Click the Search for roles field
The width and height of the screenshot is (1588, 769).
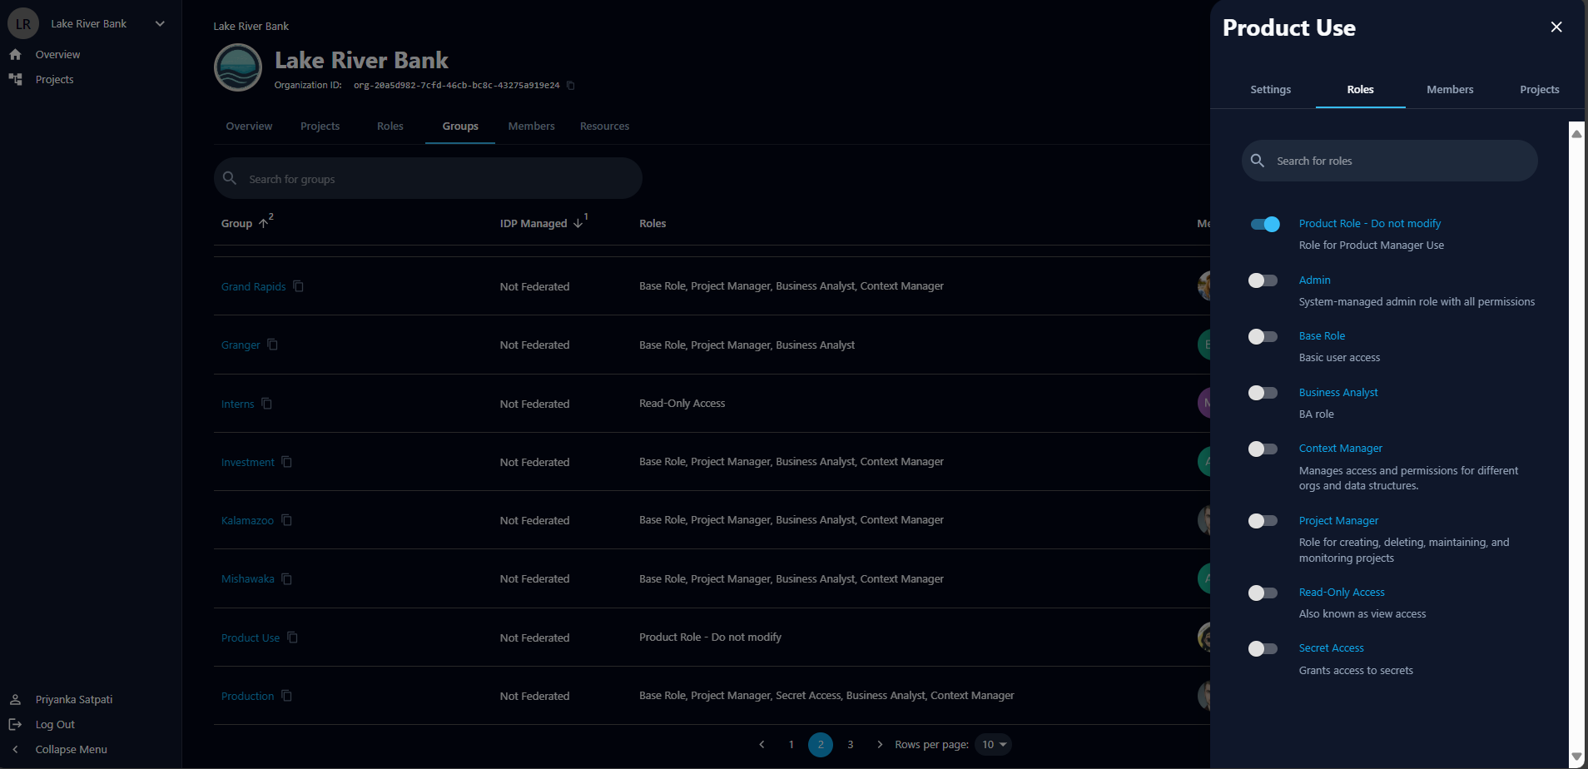tap(1389, 161)
